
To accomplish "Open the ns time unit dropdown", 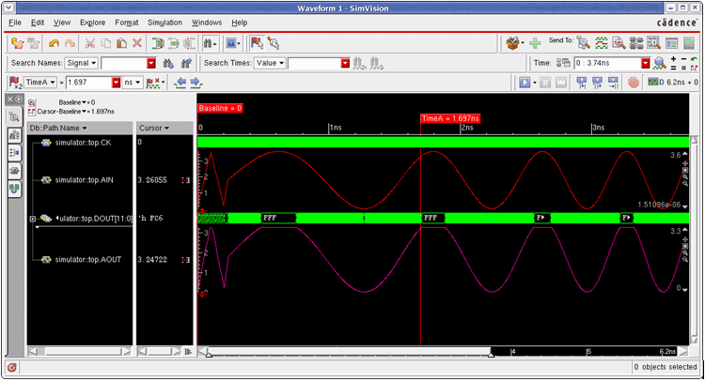I will [x=134, y=83].
